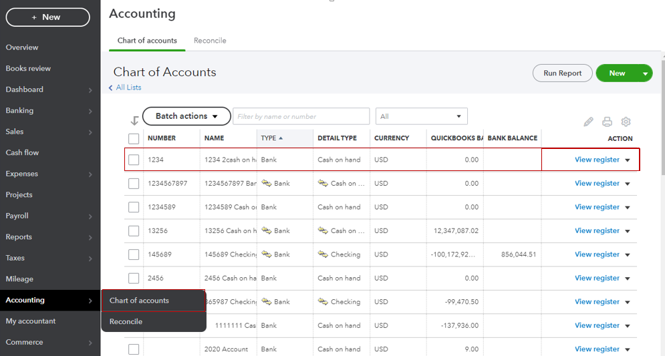This screenshot has width=665, height=356.
Task: Click the Filter by name or number field
Action: 301,116
